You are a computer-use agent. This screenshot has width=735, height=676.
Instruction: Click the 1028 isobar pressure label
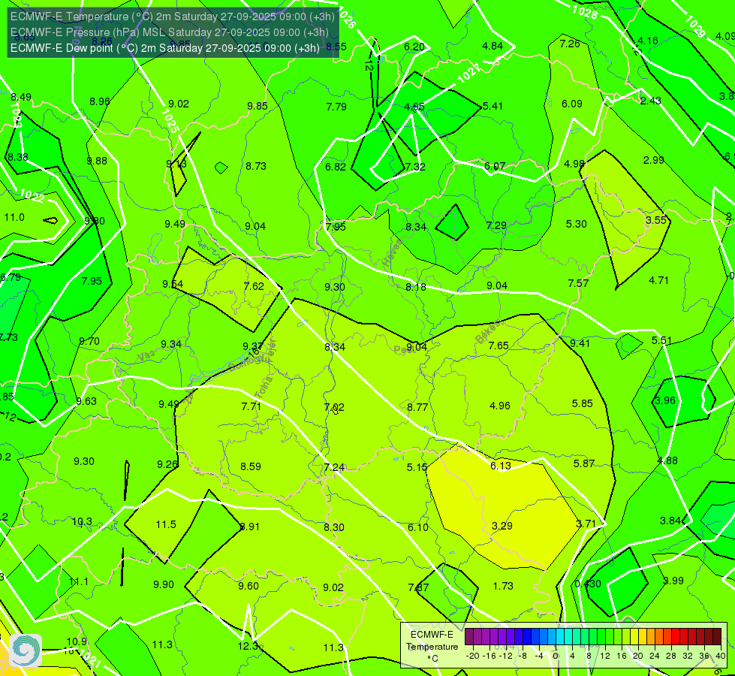pos(585,12)
